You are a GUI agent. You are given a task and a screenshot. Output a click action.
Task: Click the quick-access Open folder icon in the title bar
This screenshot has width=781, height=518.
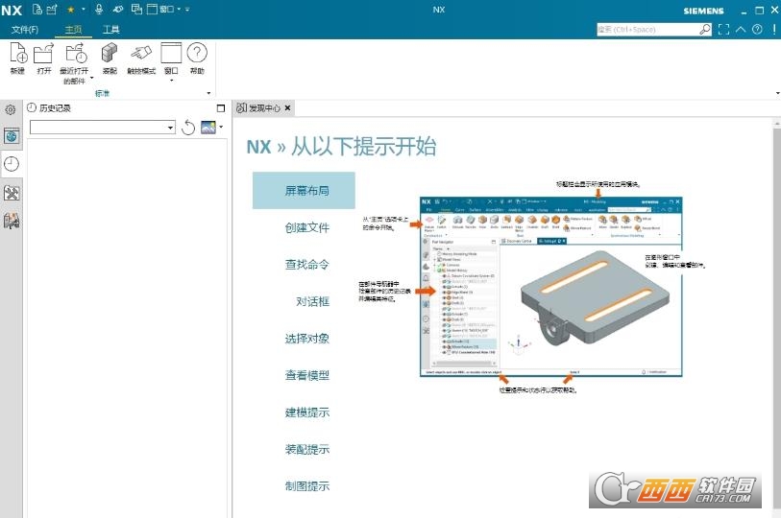[52, 9]
